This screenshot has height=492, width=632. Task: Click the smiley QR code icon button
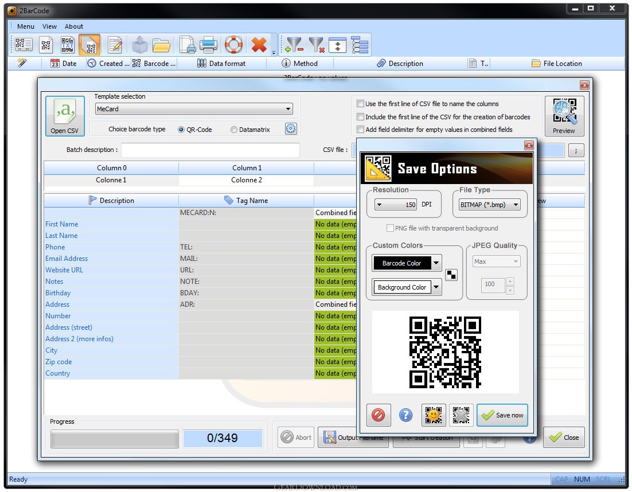click(434, 415)
